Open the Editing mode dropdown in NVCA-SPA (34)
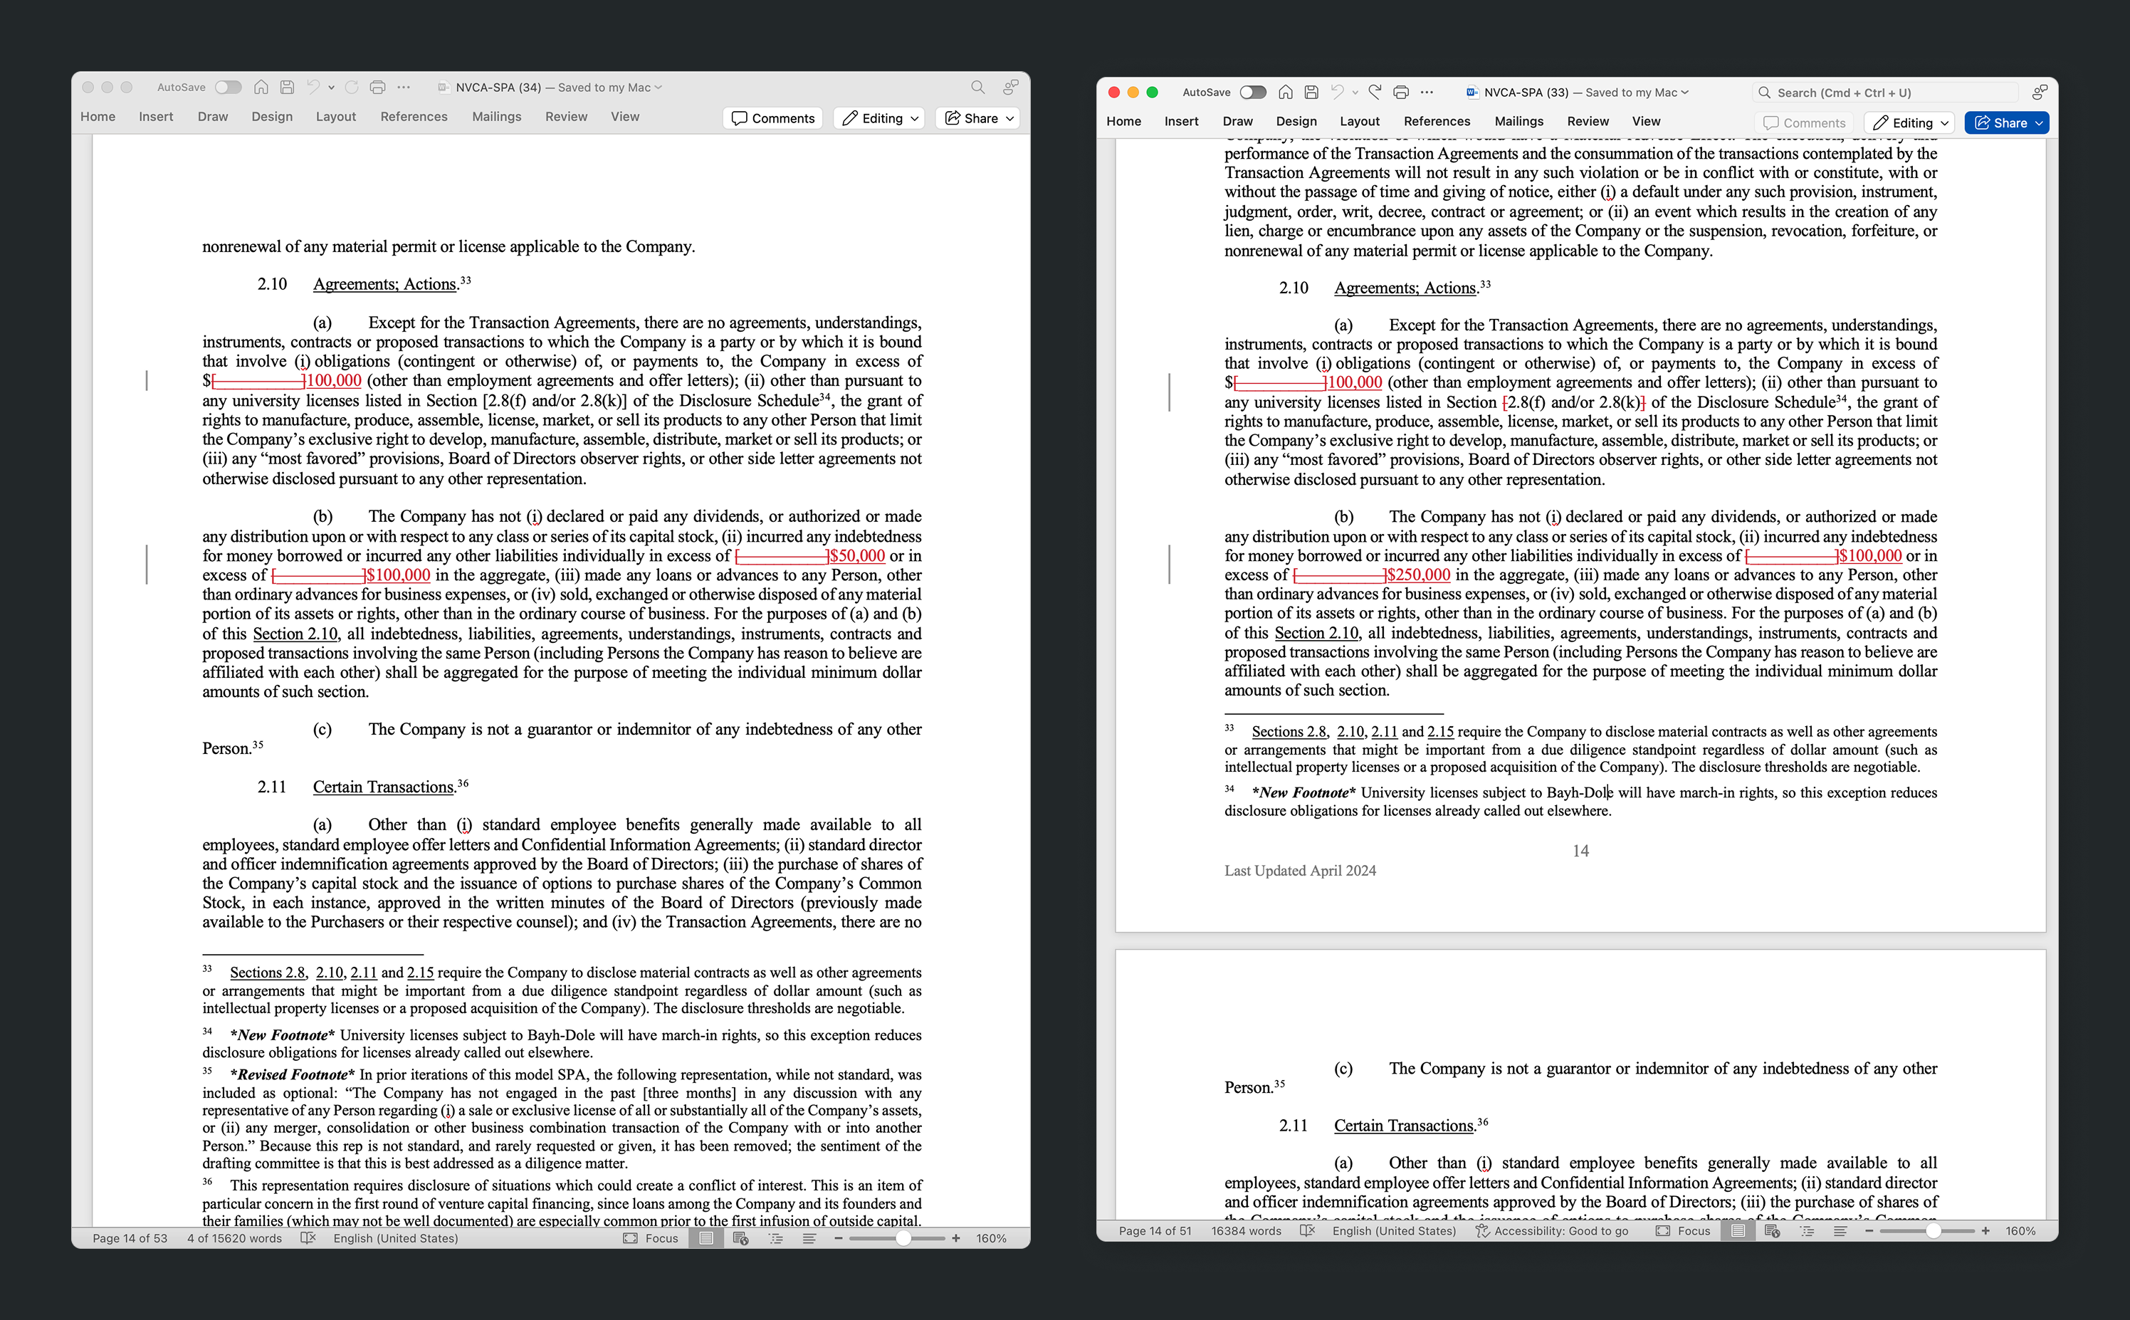This screenshot has width=2130, height=1320. [x=879, y=118]
